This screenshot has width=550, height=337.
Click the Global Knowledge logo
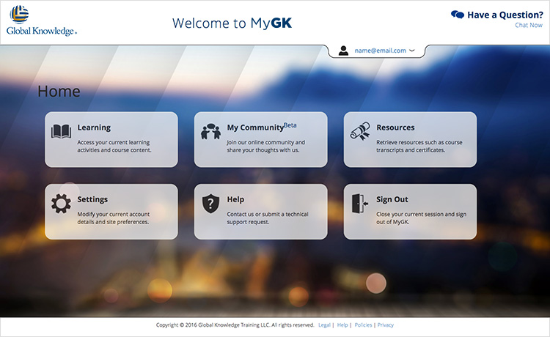[x=42, y=21]
